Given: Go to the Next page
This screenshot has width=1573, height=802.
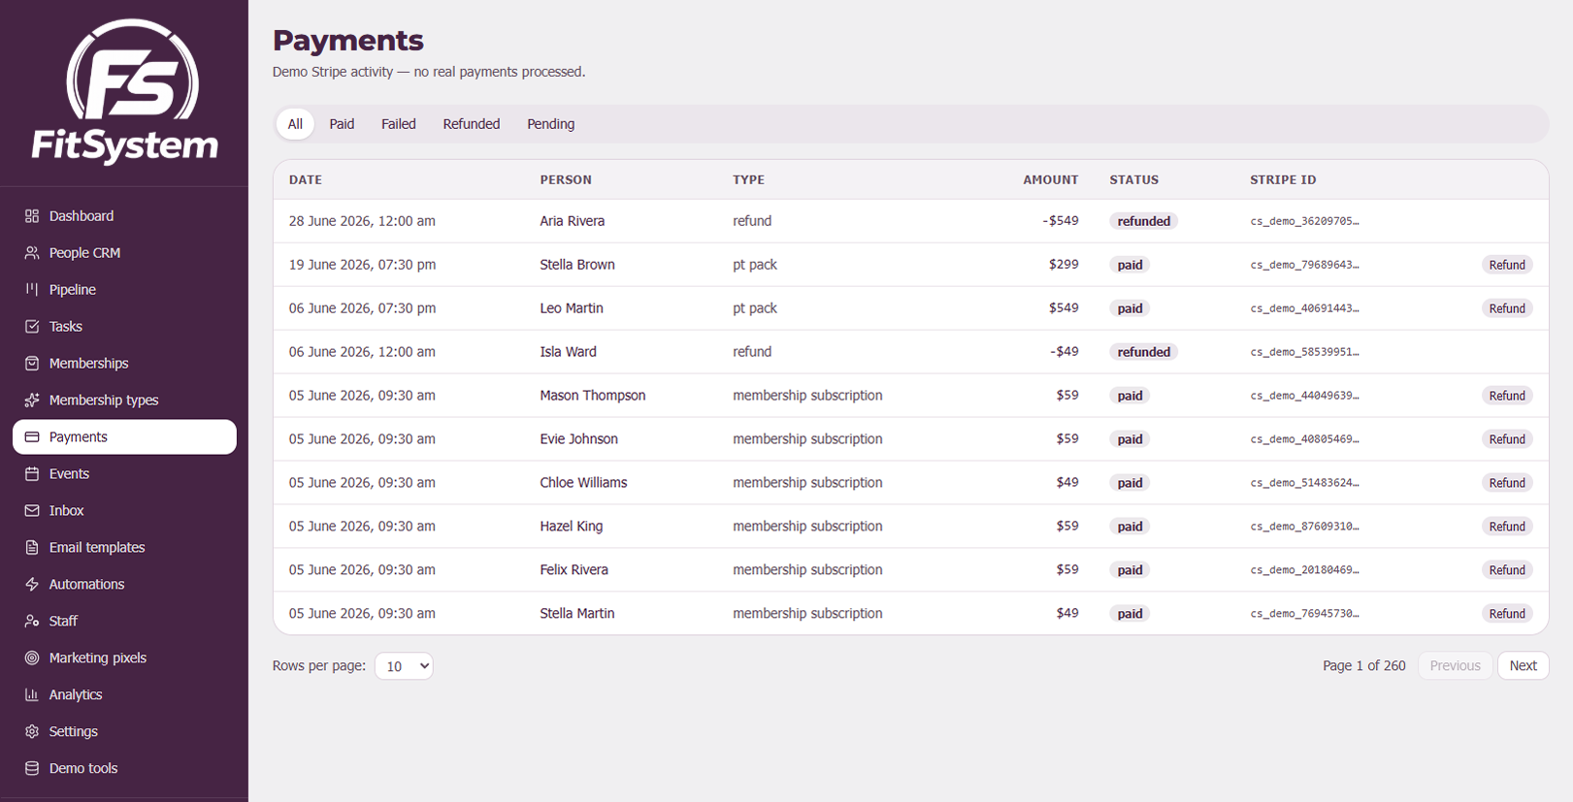Looking at the screenshot, I should point(1523,666).
